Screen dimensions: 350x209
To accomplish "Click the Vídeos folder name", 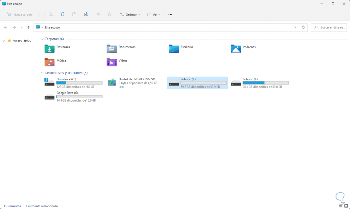I will [123, 60].
